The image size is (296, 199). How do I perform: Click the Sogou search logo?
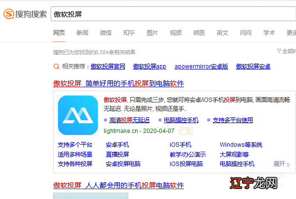click(25, 14)
